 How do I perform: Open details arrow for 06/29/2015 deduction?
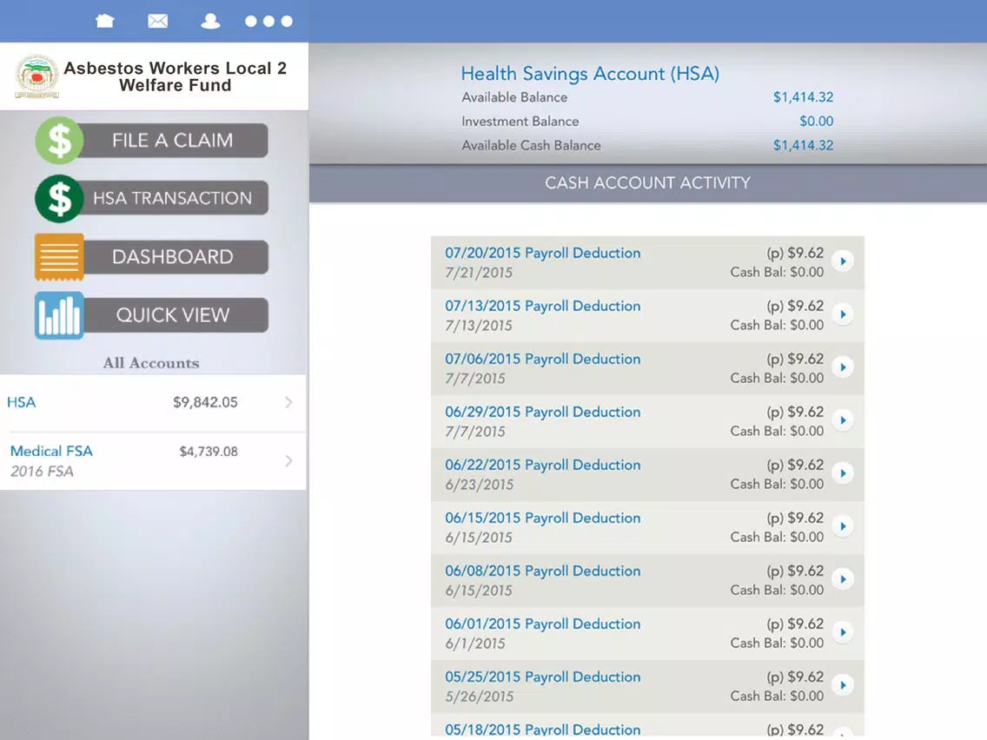pyautogui.click(x=843, y=420)
